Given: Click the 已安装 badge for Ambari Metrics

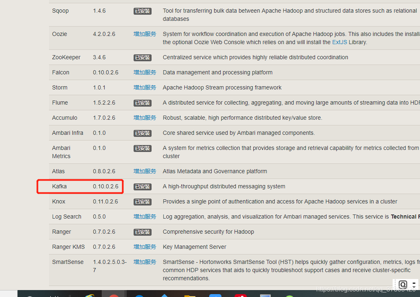Looking at the screenshot, I should 143,148.
